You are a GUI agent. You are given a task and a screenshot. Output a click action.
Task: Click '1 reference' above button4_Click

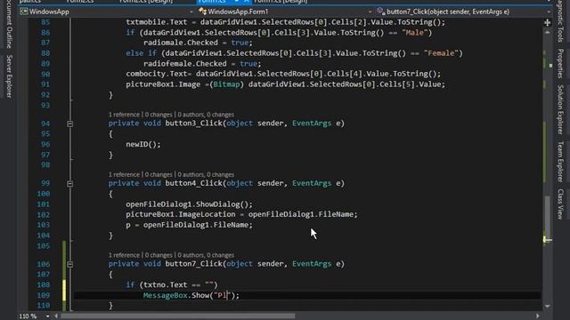coord(124,174)
